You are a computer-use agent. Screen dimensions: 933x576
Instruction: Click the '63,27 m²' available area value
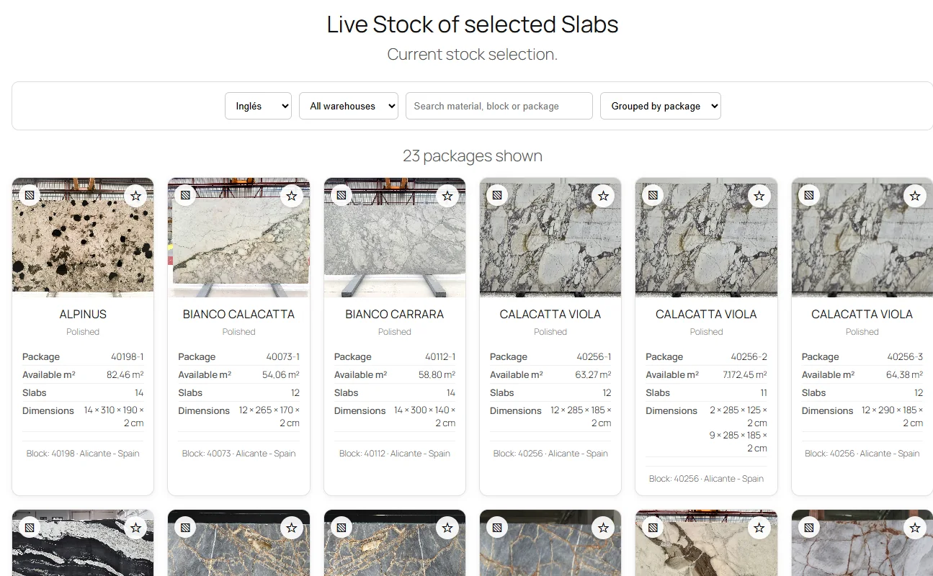[594, 375]
